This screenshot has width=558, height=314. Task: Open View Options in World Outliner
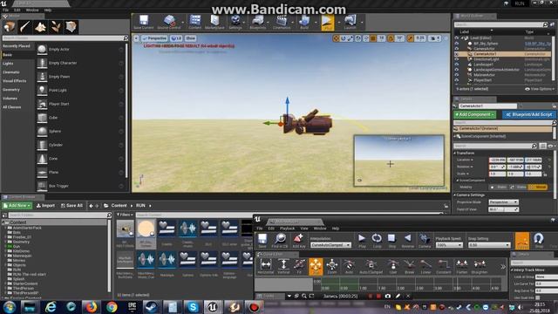[540, 89]
